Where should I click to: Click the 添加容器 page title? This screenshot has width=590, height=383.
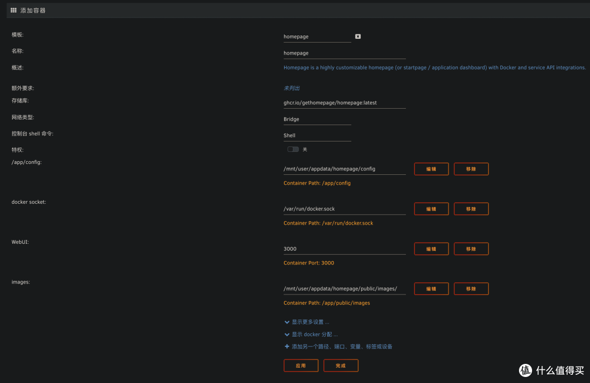(33, 10)
